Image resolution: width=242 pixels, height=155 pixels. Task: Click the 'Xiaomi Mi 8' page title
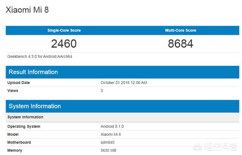(x=27, y=10)
